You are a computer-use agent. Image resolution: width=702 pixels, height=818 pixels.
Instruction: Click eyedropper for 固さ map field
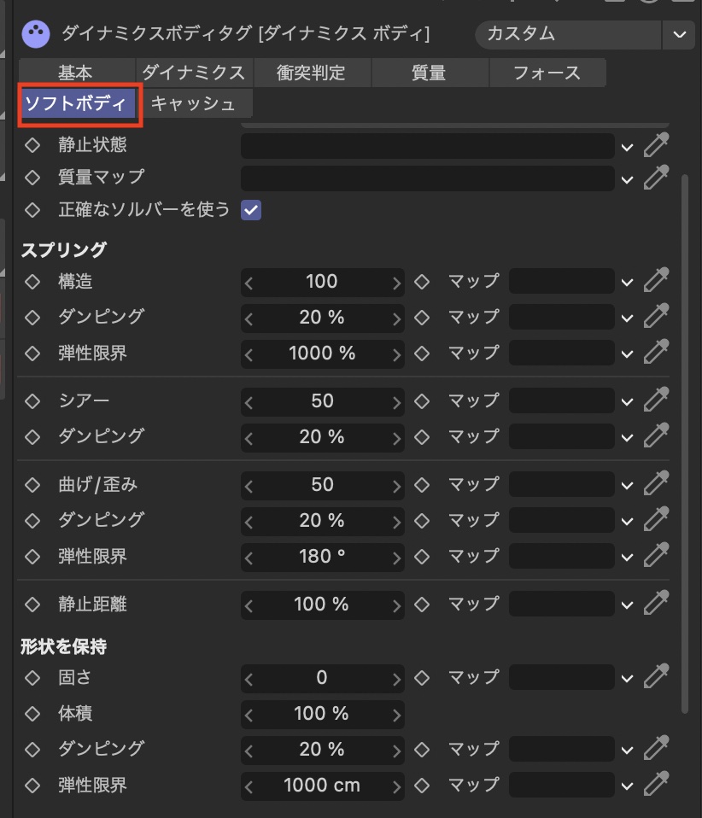(x=656, y=678)
